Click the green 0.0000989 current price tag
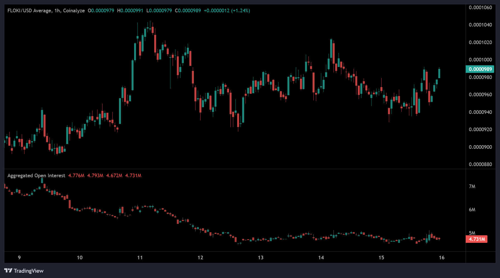 click(x=480, y=69)
